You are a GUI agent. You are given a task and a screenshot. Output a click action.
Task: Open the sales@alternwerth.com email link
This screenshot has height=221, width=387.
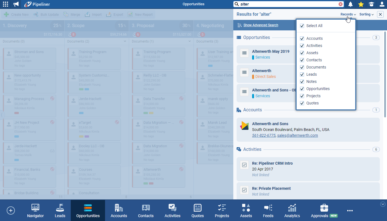297,135
